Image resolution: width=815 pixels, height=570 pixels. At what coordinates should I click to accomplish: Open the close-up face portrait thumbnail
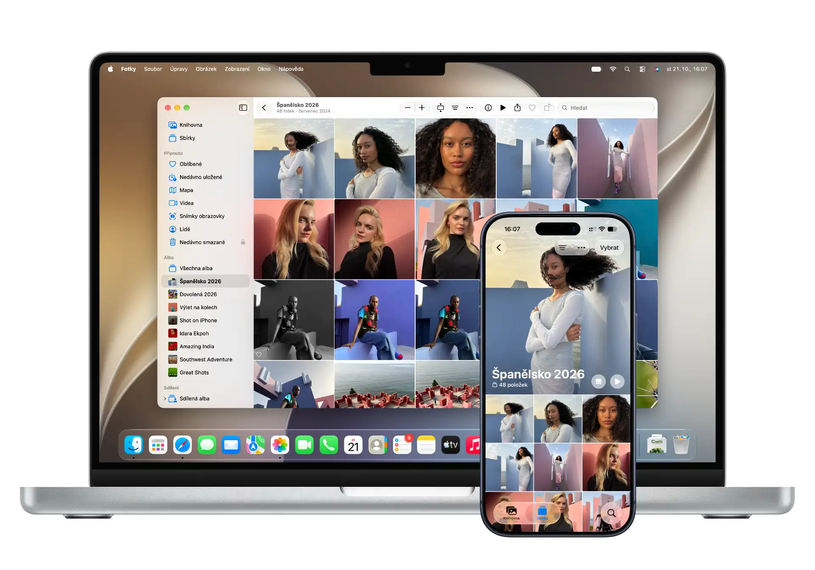point(455,159)
